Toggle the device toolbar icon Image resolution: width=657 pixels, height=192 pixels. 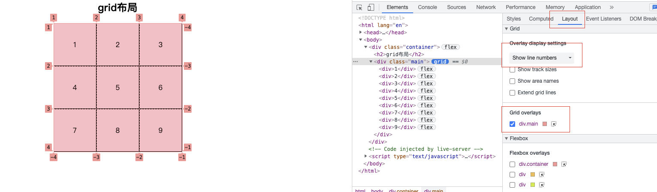[371, 7]
